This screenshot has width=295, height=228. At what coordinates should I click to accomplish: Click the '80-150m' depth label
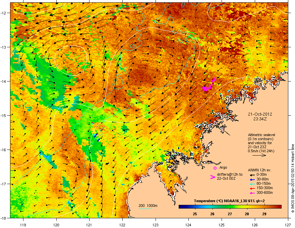pyautogui.click(x=263, y=184)
